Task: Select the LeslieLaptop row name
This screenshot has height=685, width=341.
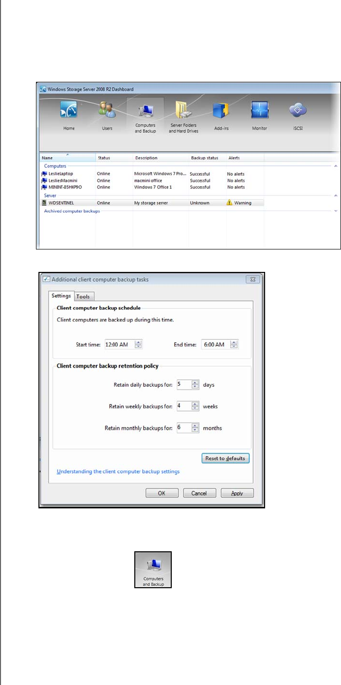Action: [x=60, y=174]
